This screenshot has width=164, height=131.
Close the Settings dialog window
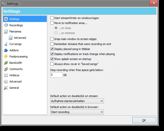[x=154, y=3]
